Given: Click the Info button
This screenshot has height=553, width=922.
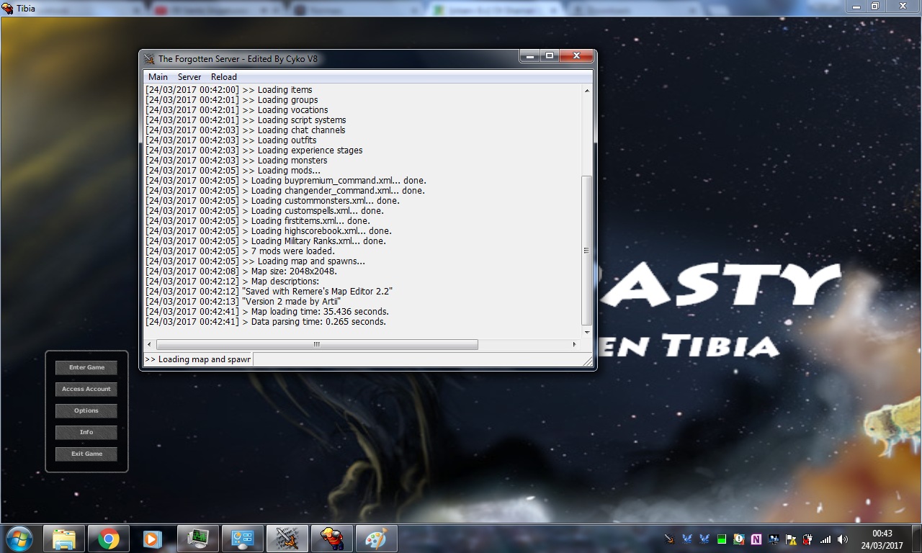Looking at the screenshot, I should click(86, 432).
